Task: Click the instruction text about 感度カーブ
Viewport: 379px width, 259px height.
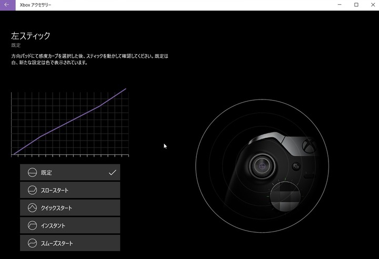Action: [x=89, y=59]
